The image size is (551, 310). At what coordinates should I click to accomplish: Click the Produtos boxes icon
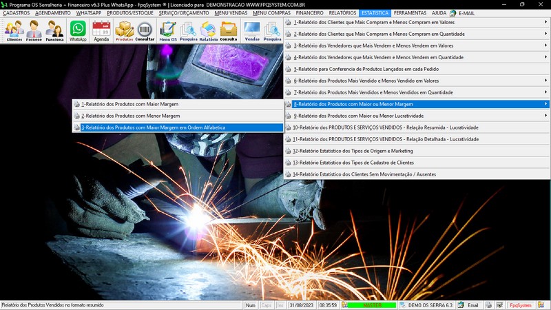[124, 31]
